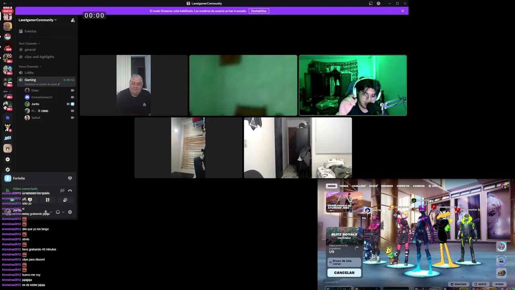The image size is (515, 290).
Task: Click the Add a Server plus icon
Action: [x=8, y=159]
